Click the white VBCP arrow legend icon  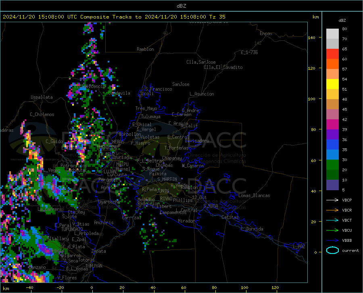pos(332,200)
